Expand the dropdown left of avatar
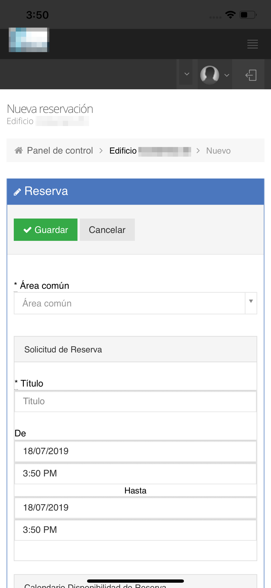Viewport: 271px width, 588px height. pyautogui.click(x=187, y=74)
